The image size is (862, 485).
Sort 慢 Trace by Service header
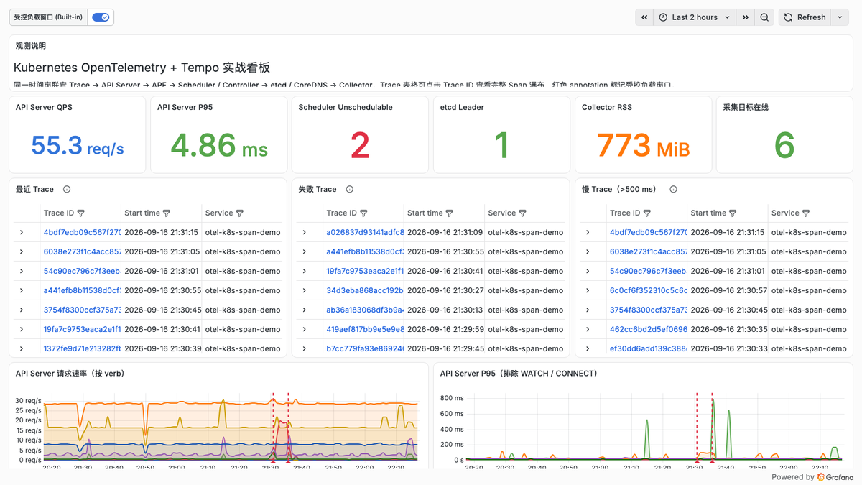[x=785, y=213]
